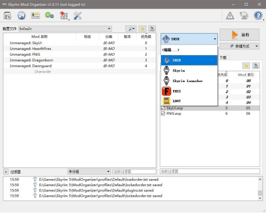Select Unmanaged: SkyUI mod row

point(79,43)
